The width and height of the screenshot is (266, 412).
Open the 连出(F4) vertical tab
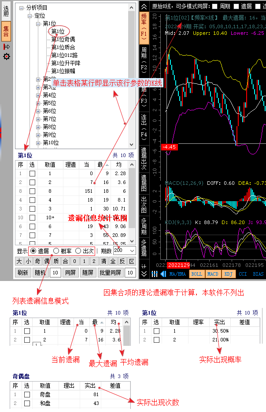pyautogui.click(x=144, y=127)
